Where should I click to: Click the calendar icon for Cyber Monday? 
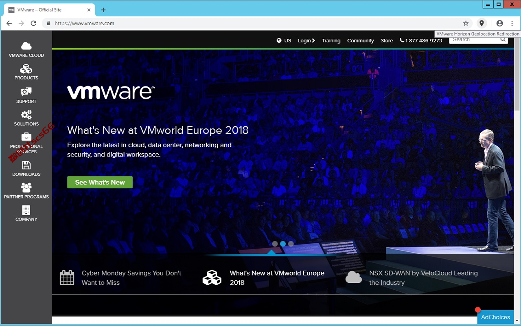(67, 278)
